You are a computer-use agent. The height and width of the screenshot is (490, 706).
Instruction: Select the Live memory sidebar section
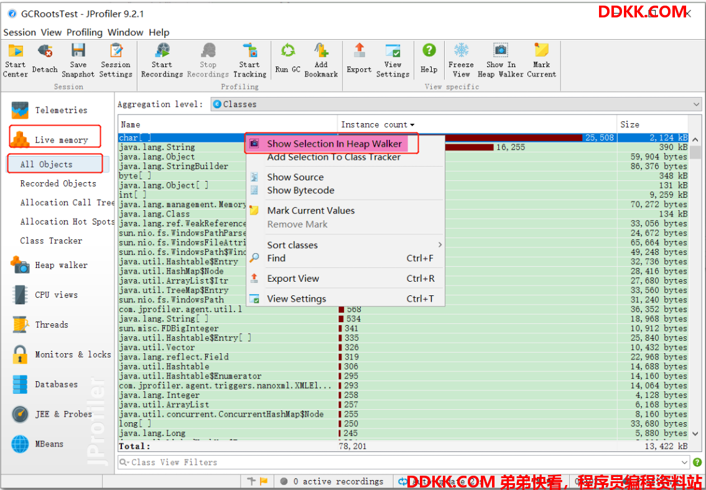[50, 140]
